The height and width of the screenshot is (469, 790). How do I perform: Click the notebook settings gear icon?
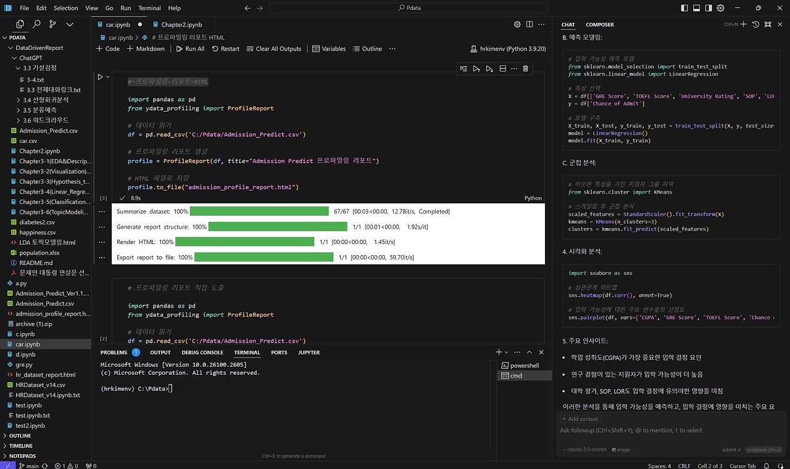[517, 25]
